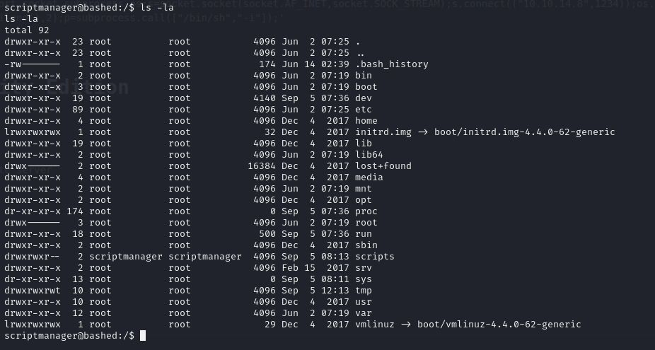This screenshot has width=655, height=350.
Task: Click the terminal cursor block at the prompt
Action: click(x=143, y=336)
